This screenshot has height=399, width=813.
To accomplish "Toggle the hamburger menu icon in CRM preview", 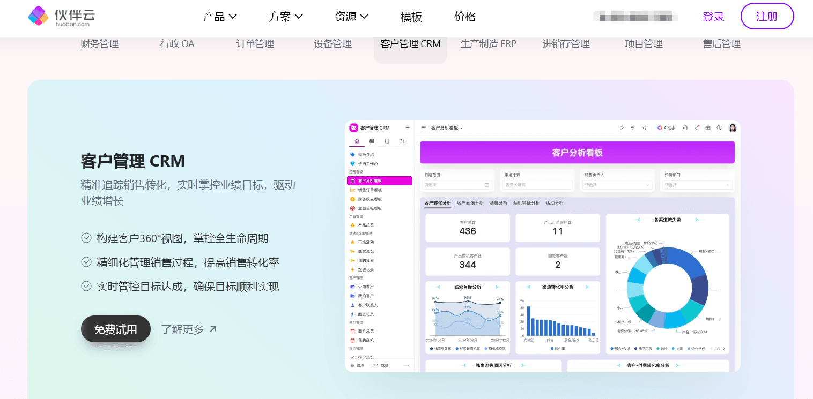I will 423,128.
